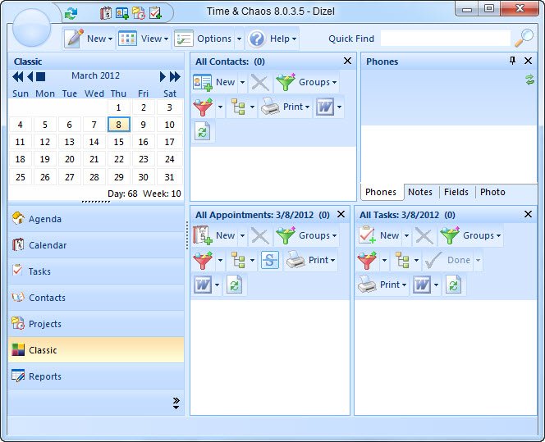545x442 pixels.
Task: Go forward one year in calendar
Action: point(175,77)
